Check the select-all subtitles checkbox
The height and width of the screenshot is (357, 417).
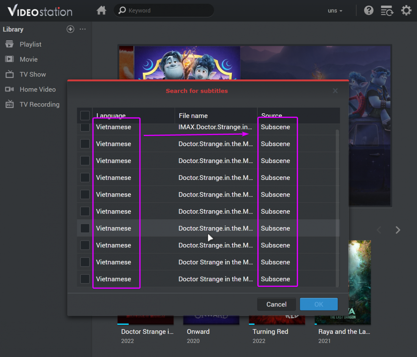coord(85,115)
